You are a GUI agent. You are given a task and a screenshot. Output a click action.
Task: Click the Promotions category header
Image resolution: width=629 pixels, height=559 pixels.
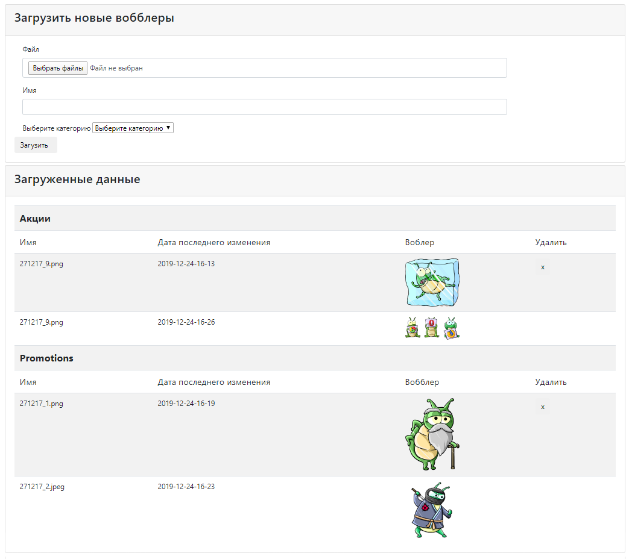(x=46, y=358)
